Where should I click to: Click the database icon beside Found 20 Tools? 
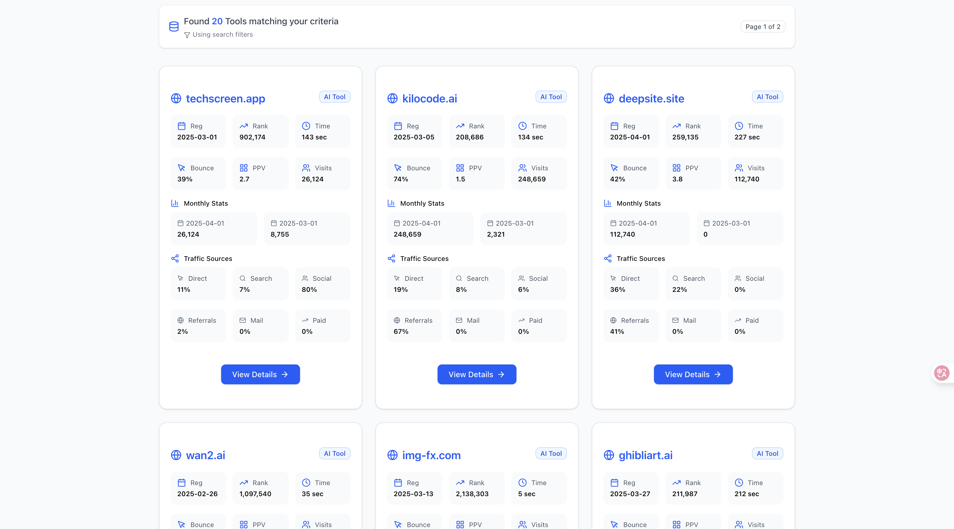click(174, 27)
